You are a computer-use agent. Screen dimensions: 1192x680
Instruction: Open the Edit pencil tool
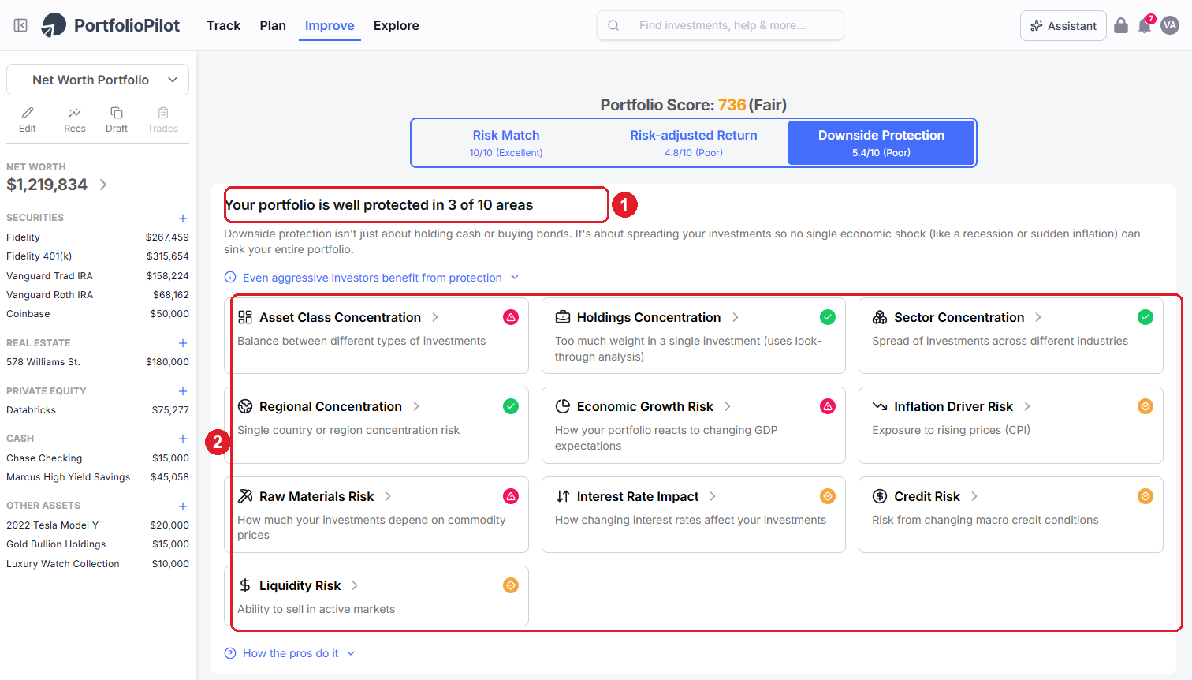click(x=28, y=120)
